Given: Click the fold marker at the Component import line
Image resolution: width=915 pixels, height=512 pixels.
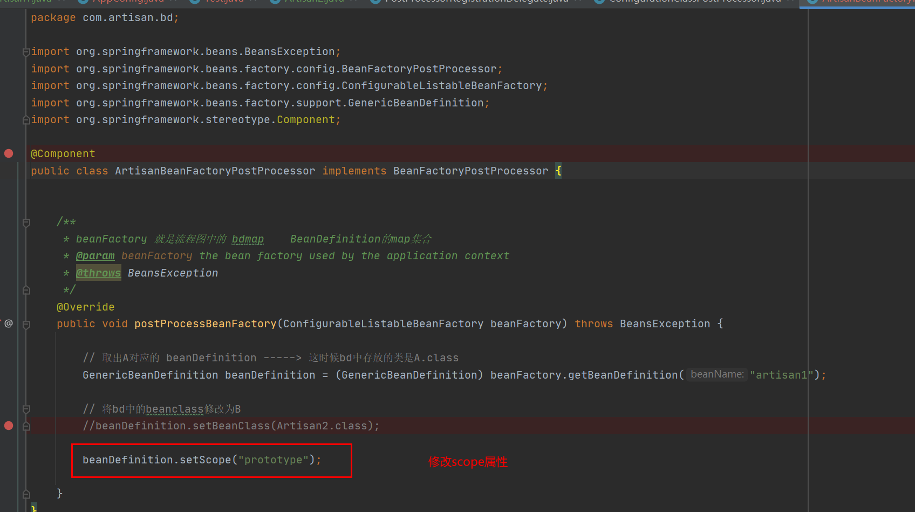Looking at the screenshot, I should [26, 120].
